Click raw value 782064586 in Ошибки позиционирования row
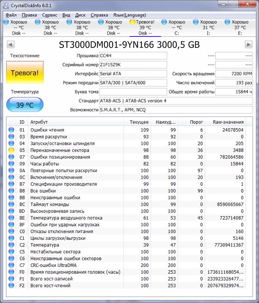259x303 pixels. coord(232,157)
